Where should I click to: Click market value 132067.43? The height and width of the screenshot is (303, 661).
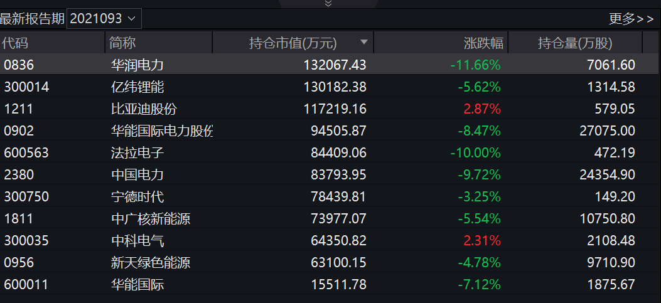[x=335, y=65]
